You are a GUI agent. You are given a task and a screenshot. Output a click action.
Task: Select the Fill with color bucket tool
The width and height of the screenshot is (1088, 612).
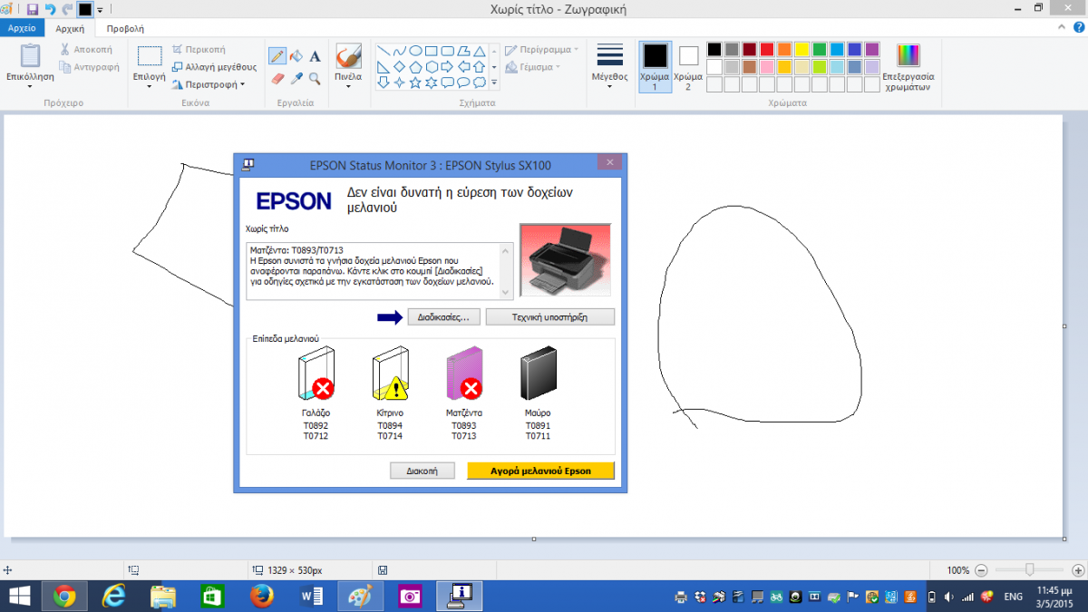[x=296, y=56]
